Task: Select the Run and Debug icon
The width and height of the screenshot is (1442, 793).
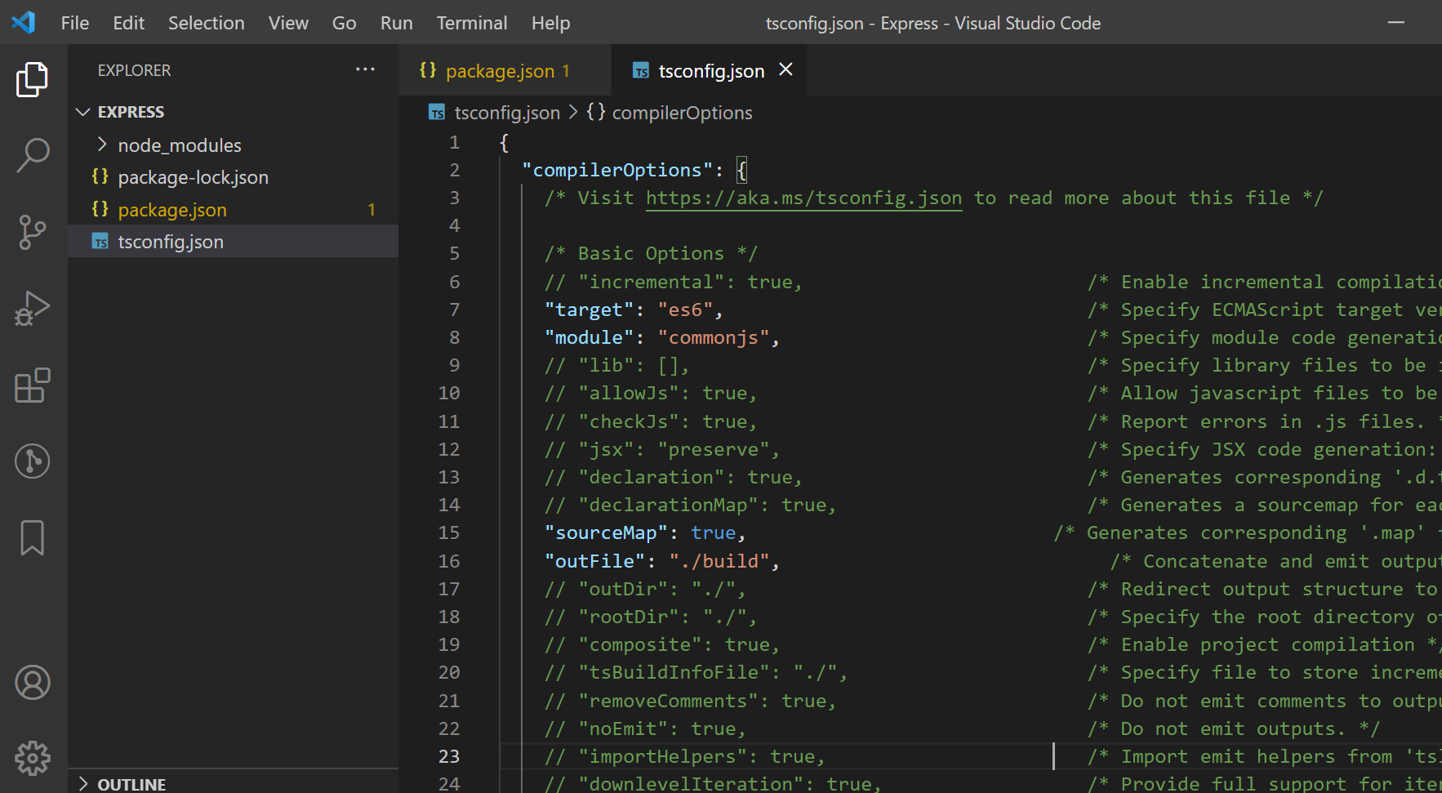Action: (32, 308)
